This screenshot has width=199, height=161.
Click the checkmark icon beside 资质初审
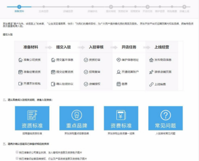pos(86,60)
